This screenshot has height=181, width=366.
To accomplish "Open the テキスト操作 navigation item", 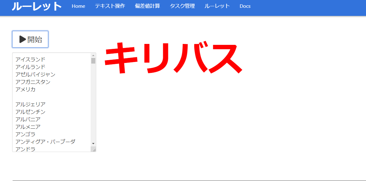I will pyautogui.click(x=110, y=6).
